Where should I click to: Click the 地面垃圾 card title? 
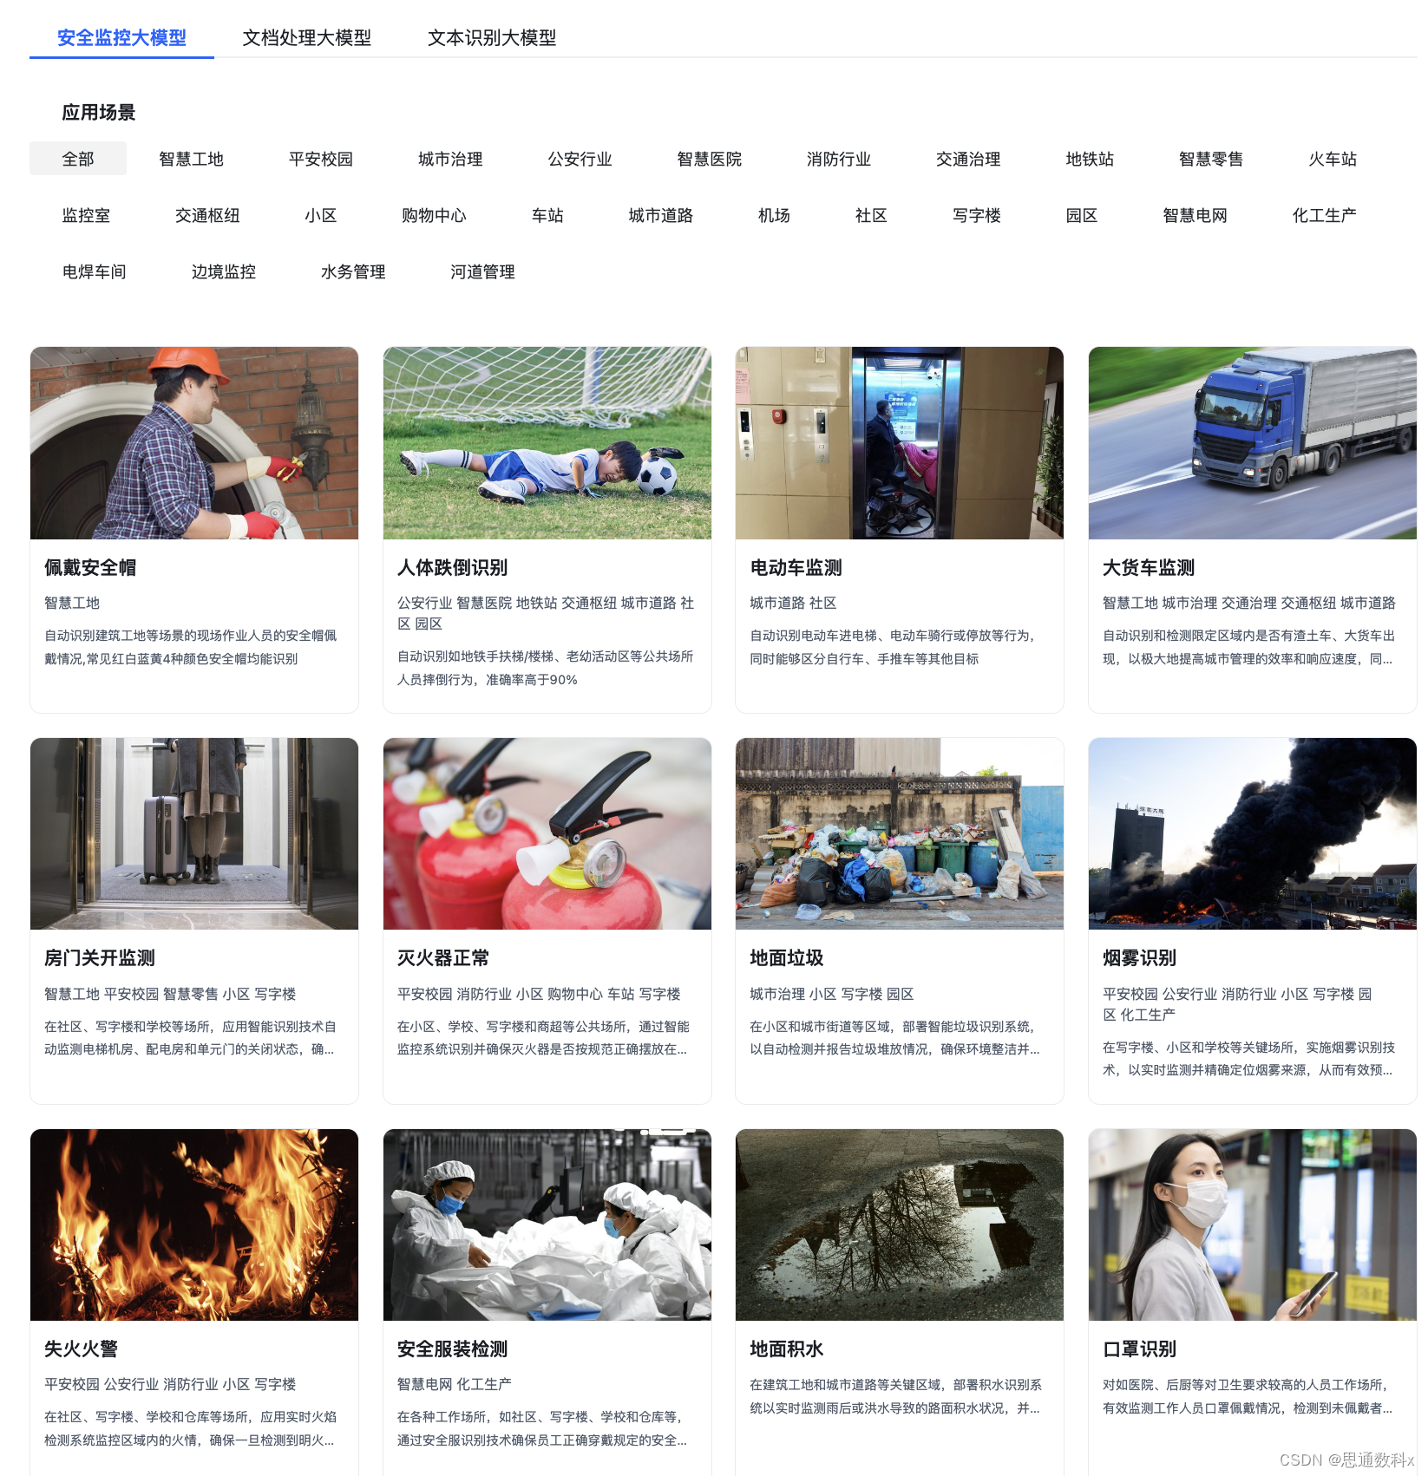[787, 958]
